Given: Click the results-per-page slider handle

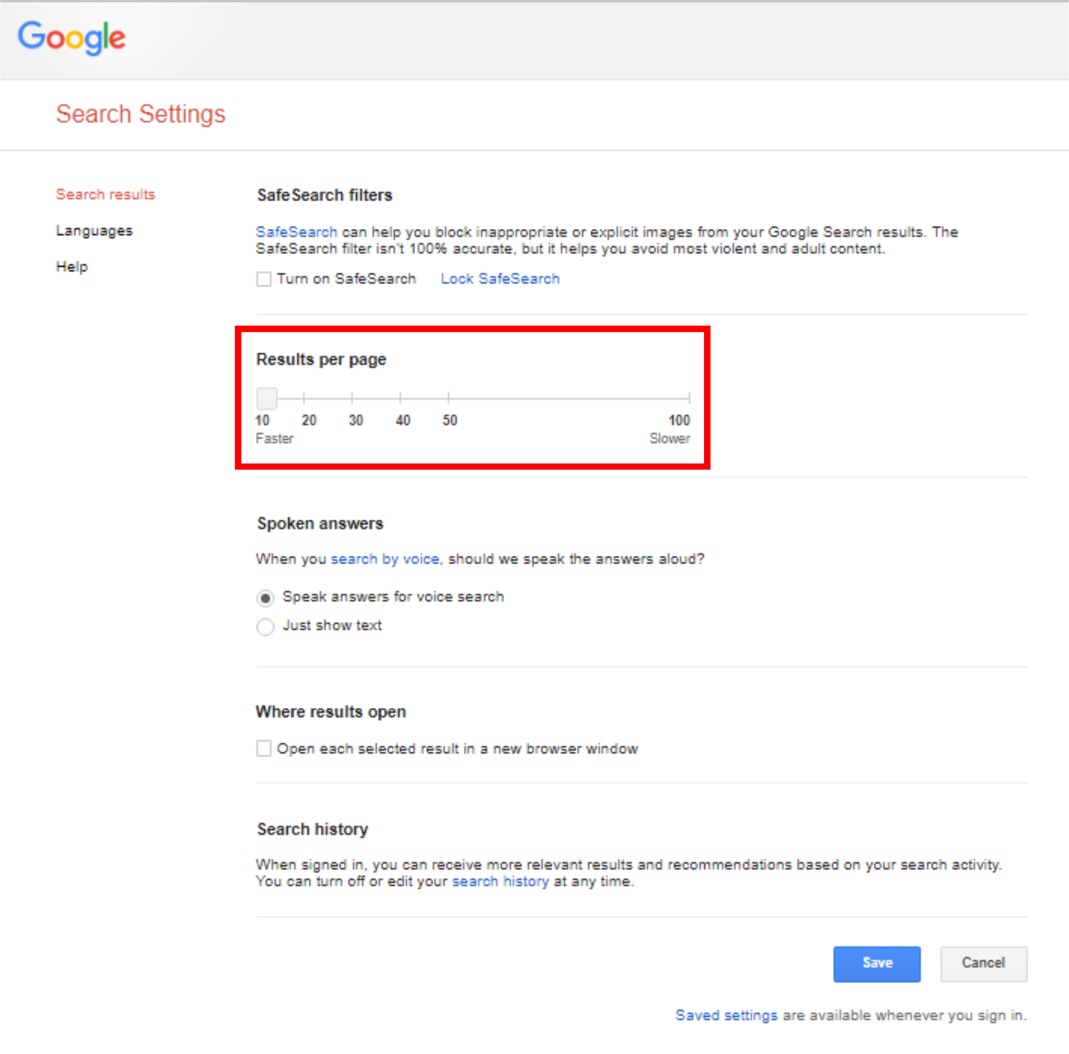Looking at the screenshot, I should (267, 398).
